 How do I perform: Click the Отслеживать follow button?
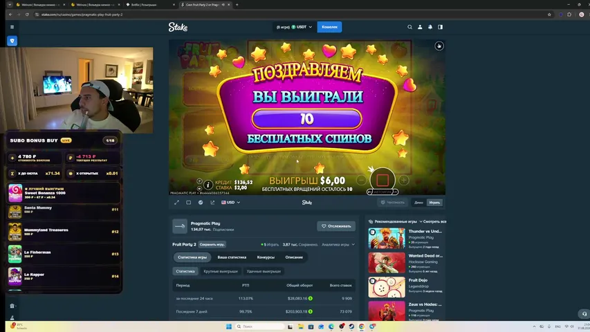336,226
